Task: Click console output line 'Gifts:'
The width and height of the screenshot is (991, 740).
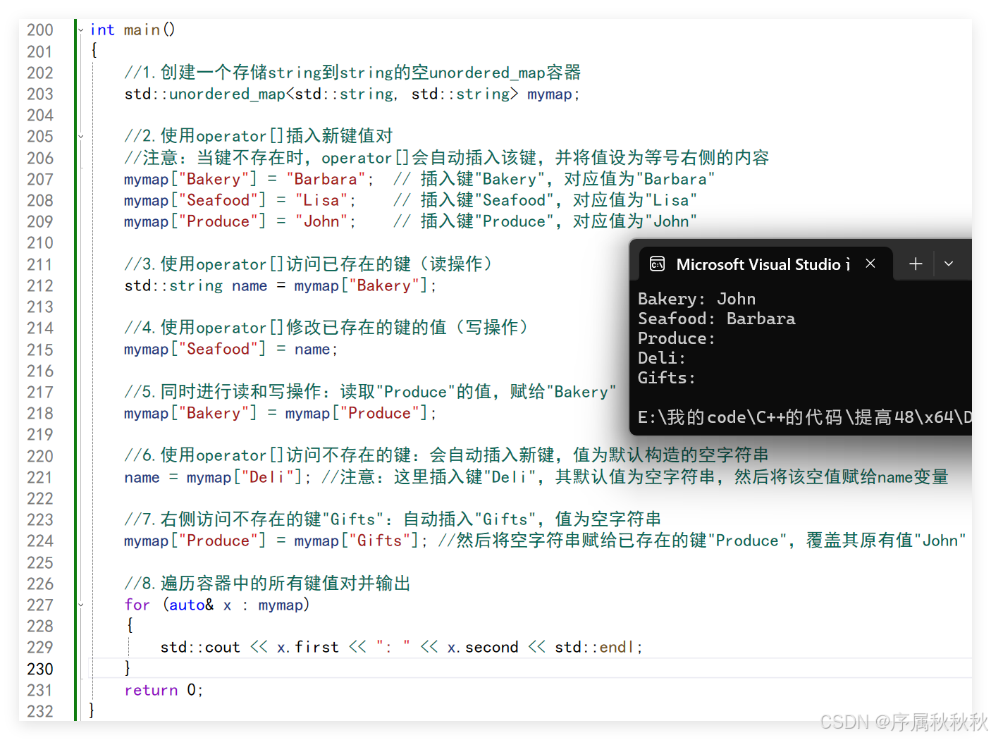Action: click(667, 378)
